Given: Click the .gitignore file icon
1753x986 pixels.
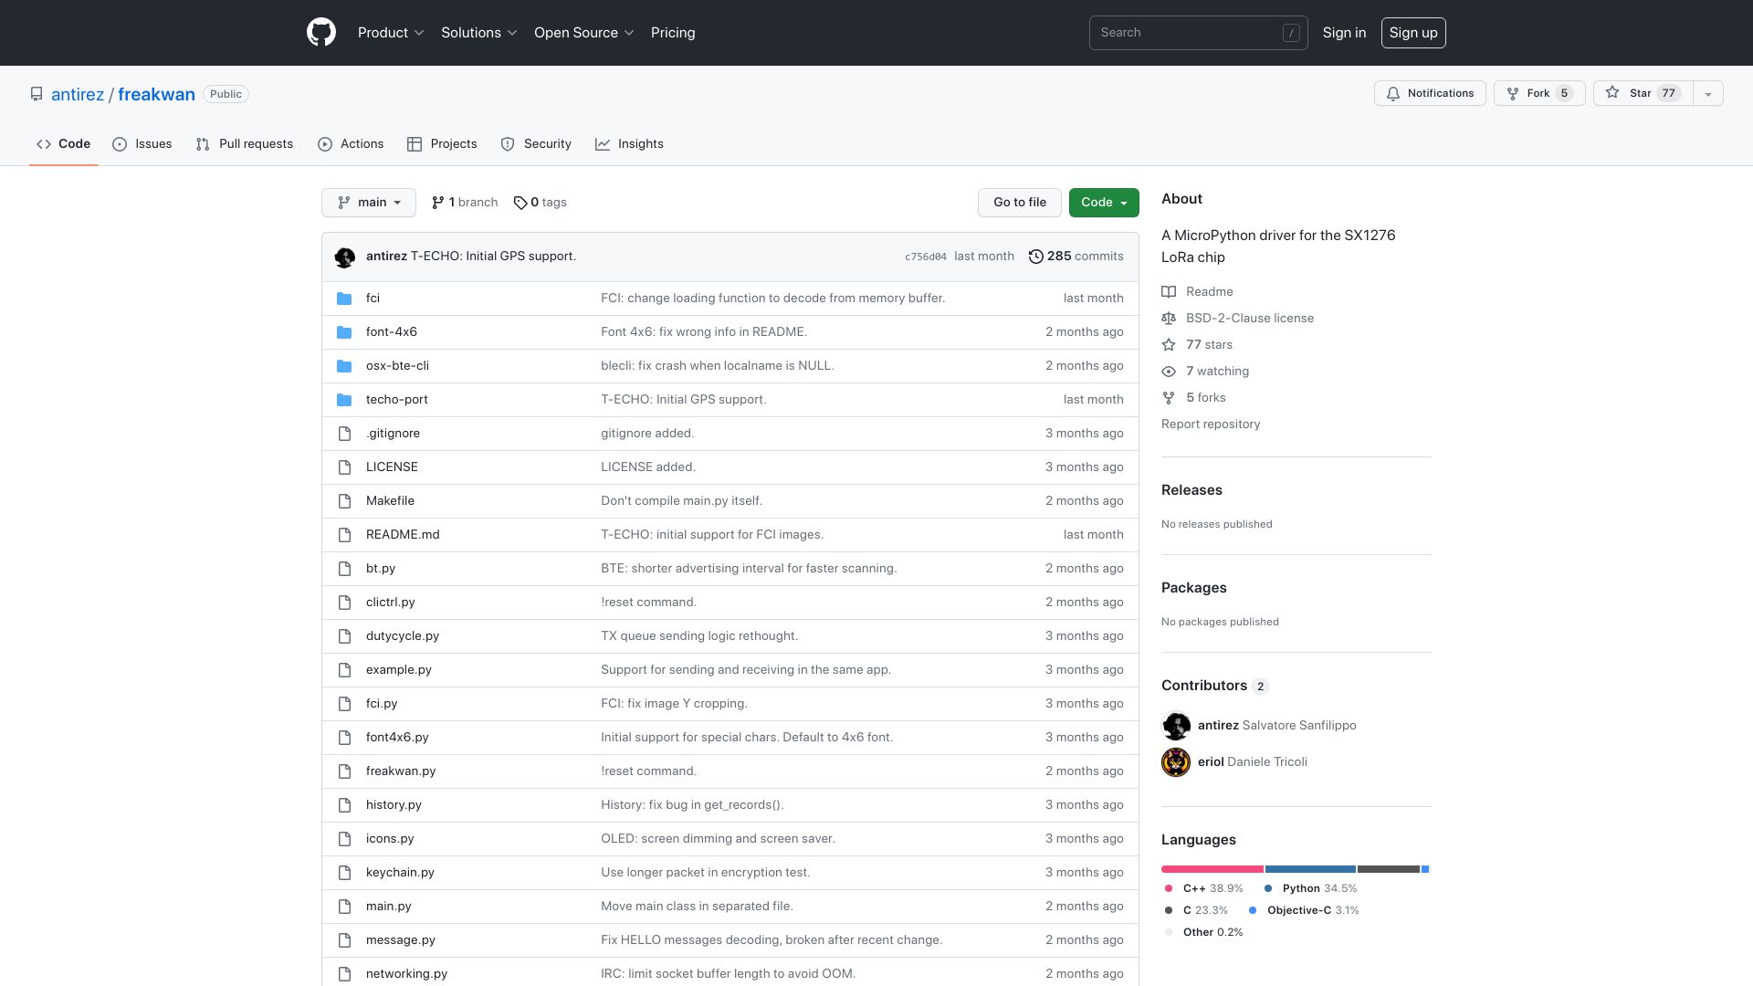Looking at the screenshot, I should (x=344, y=434).
